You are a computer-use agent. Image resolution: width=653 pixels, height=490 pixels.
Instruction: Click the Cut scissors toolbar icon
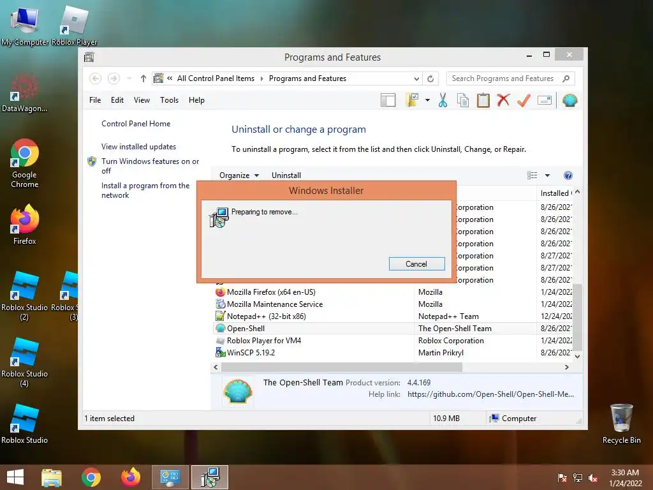click(x=443, y=100)
